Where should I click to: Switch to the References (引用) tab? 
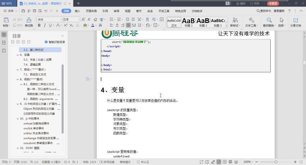tap(105, 11)
